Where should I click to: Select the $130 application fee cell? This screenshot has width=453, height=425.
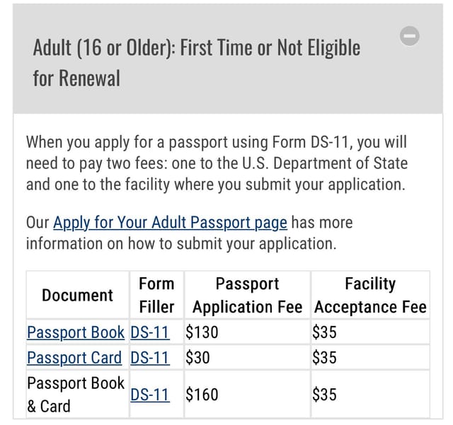pos(247,332)
